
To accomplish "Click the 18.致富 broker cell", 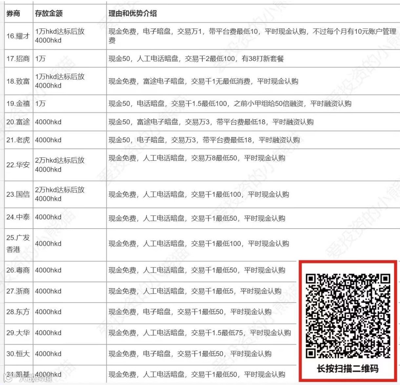I will coord(18,81).
